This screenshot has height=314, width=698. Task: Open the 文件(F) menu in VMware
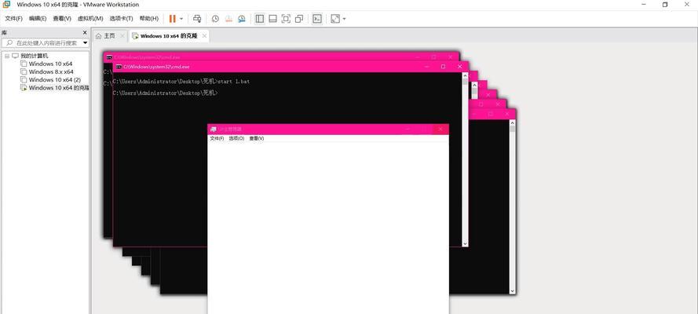[13, 19]
